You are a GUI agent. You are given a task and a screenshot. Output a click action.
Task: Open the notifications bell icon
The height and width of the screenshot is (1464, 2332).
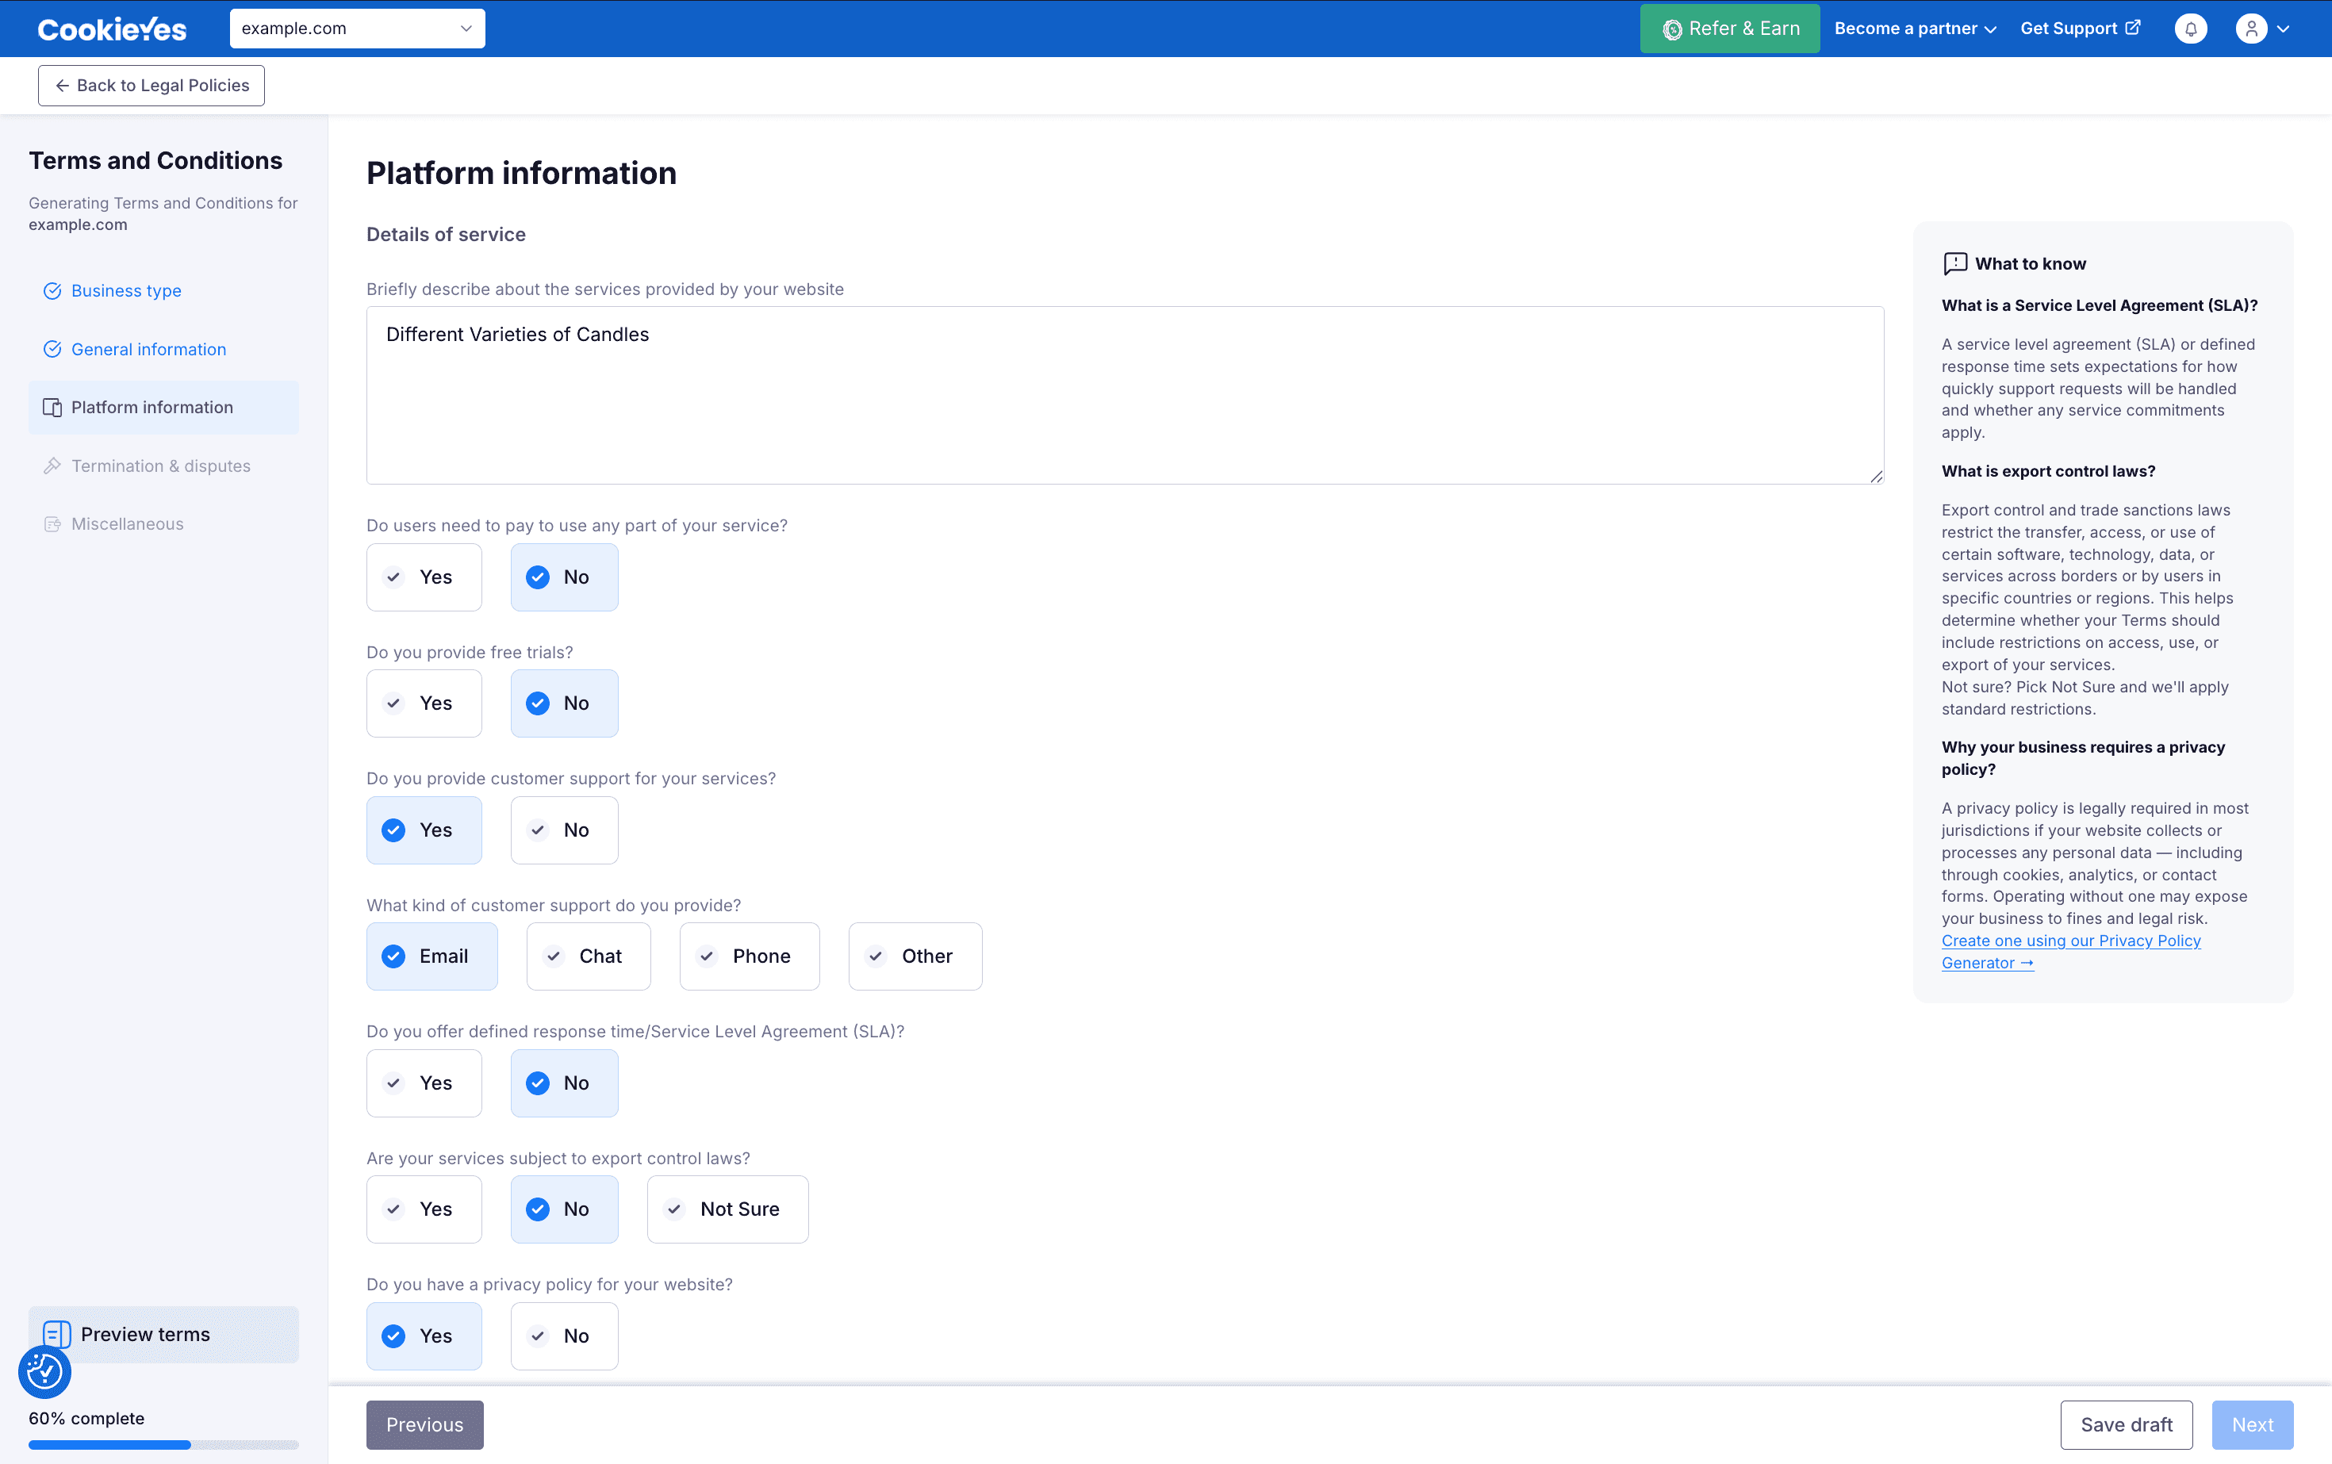[x=2191, y=29]
